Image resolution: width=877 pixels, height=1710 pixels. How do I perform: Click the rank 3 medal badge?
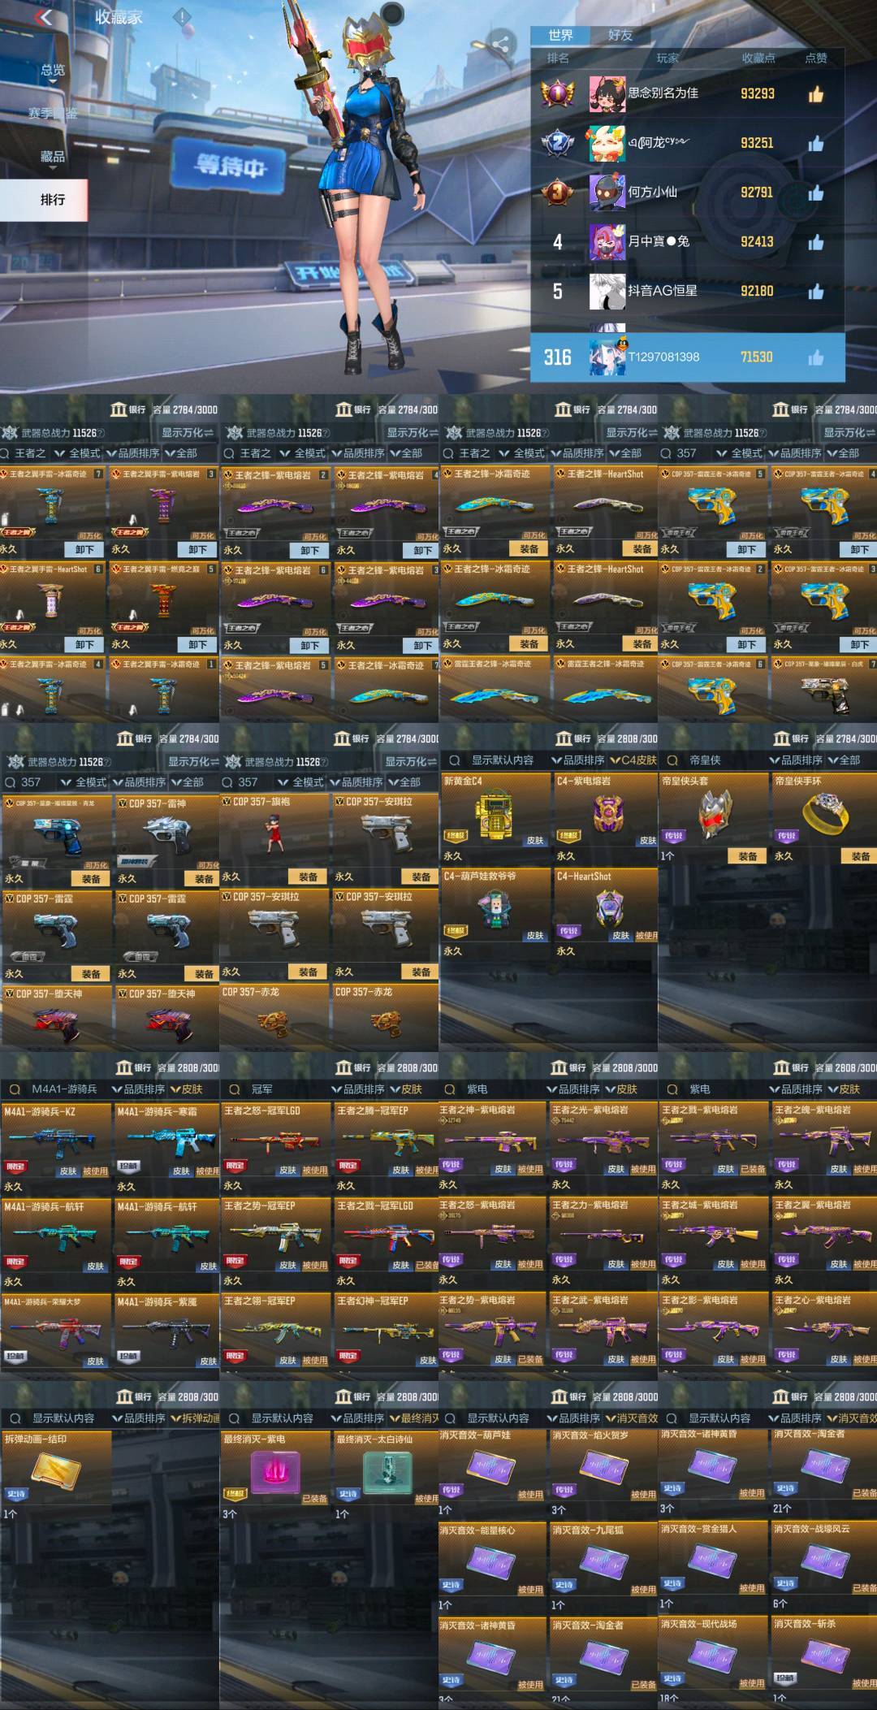(x=558, y=193)
